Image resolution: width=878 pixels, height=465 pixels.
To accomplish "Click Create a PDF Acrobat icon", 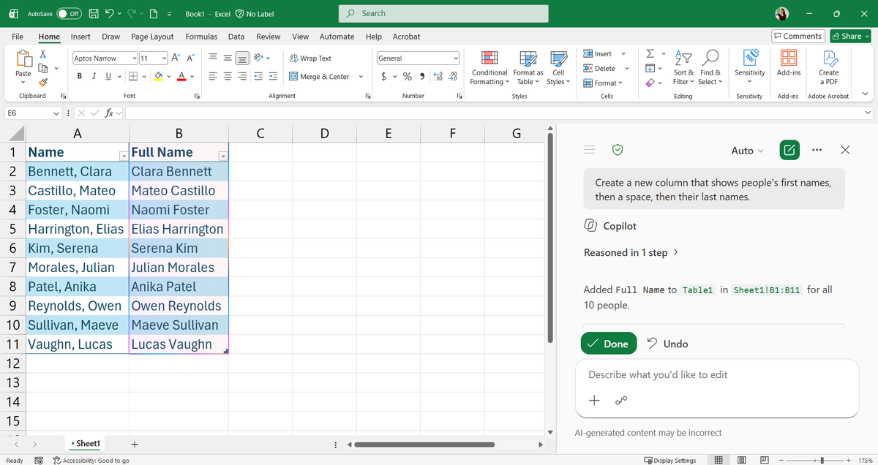I will click(828, 67).
